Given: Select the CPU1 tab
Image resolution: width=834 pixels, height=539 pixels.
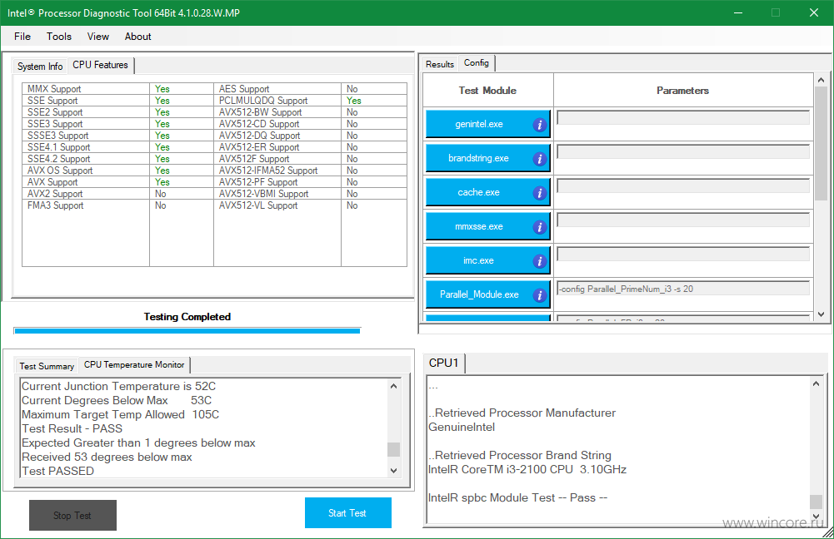Looking at the screenshot, I should (x=443, y=363).
